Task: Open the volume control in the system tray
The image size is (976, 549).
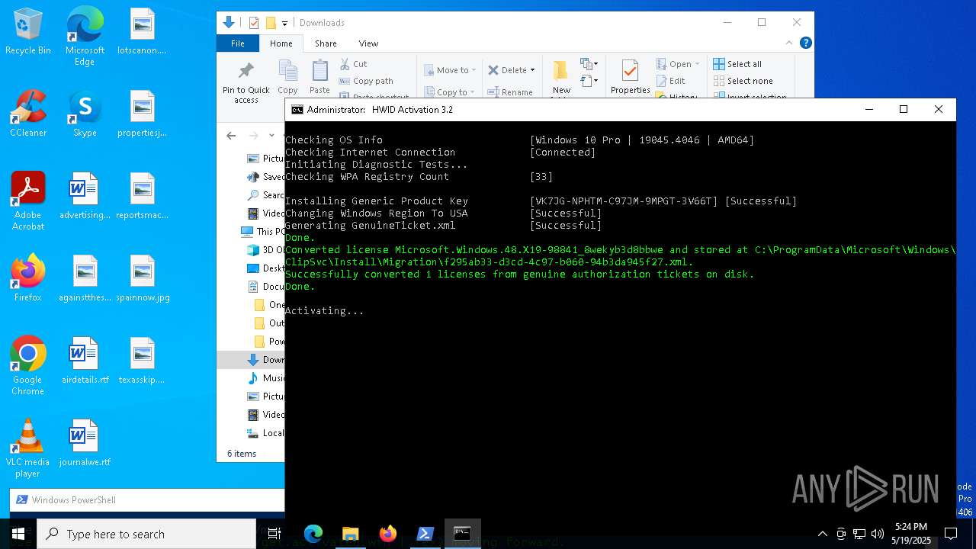Action: tap(877, 534)
